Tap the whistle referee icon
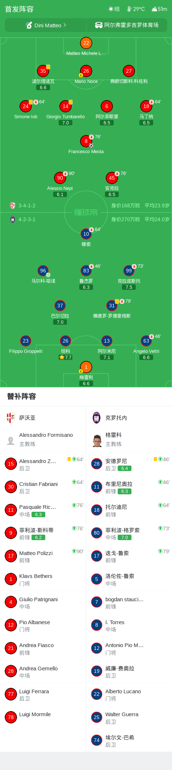Viewport: 172px width, 770px height. 29,25
